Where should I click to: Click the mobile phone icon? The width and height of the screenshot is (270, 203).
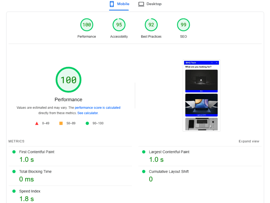pyautogui.click(x=112, y=4)
